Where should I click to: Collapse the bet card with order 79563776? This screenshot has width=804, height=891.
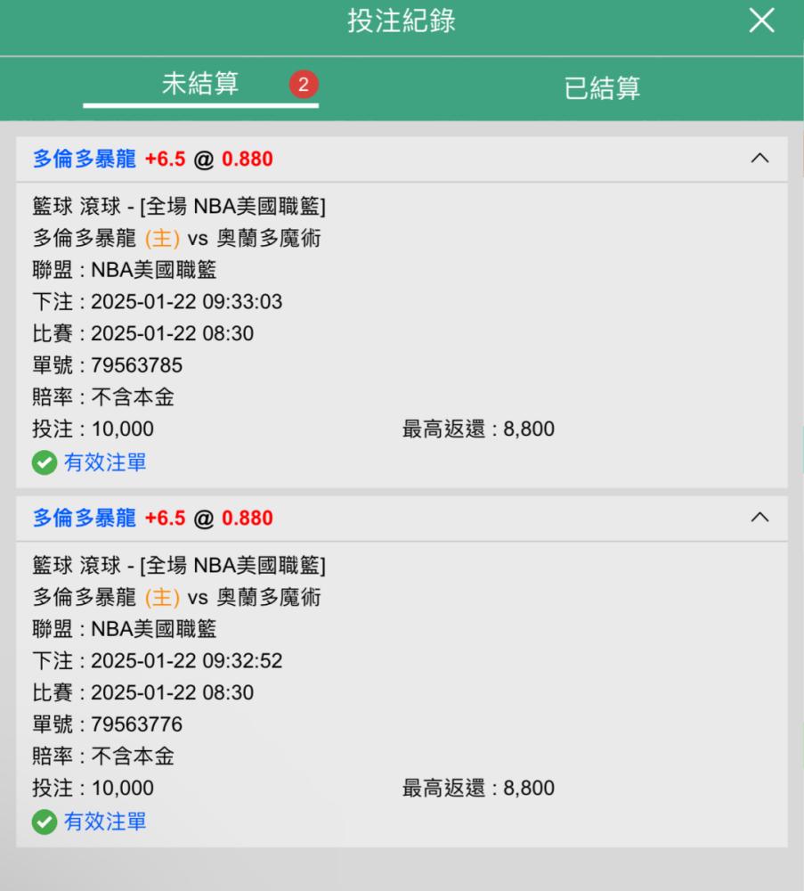point(759,518)
